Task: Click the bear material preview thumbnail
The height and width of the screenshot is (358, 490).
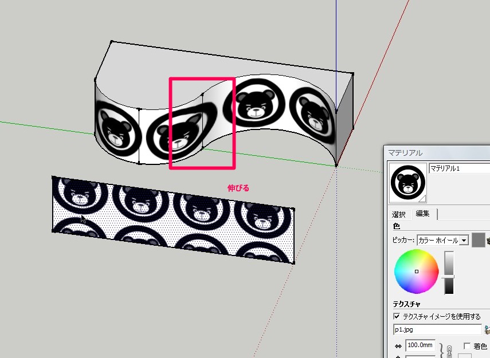Action: [x=408, y=183]
